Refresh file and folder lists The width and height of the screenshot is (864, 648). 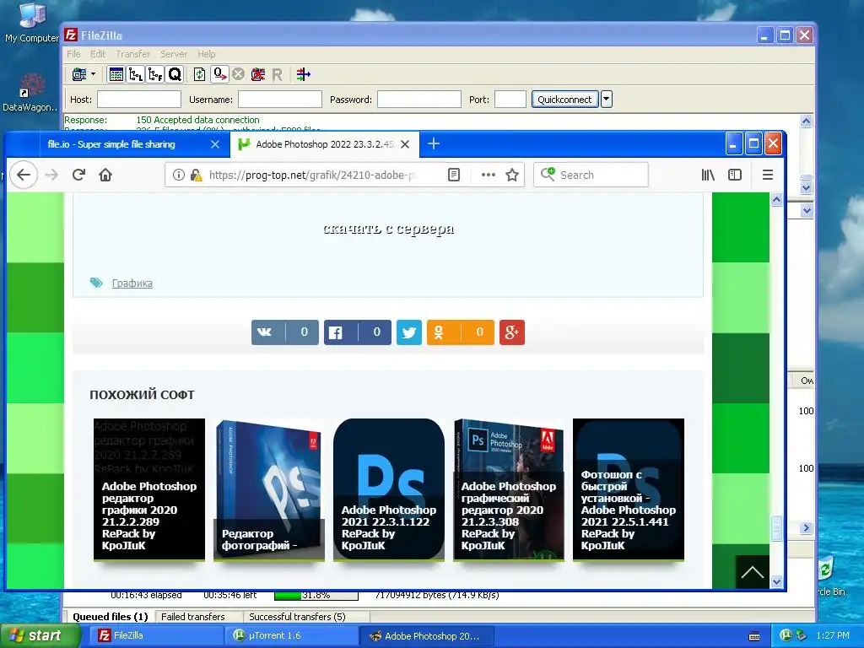pos(199,74)
